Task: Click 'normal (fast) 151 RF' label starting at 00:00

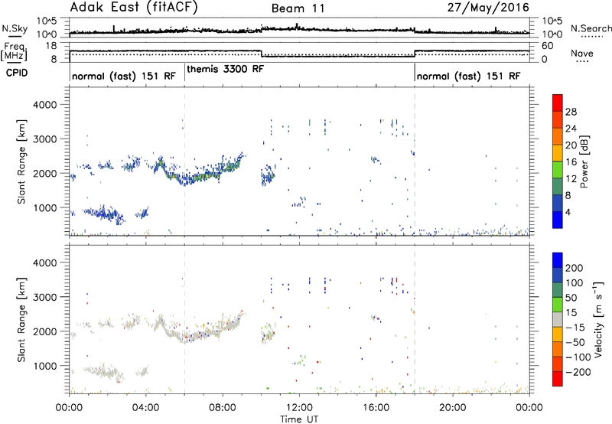Action: pos(124,76)
